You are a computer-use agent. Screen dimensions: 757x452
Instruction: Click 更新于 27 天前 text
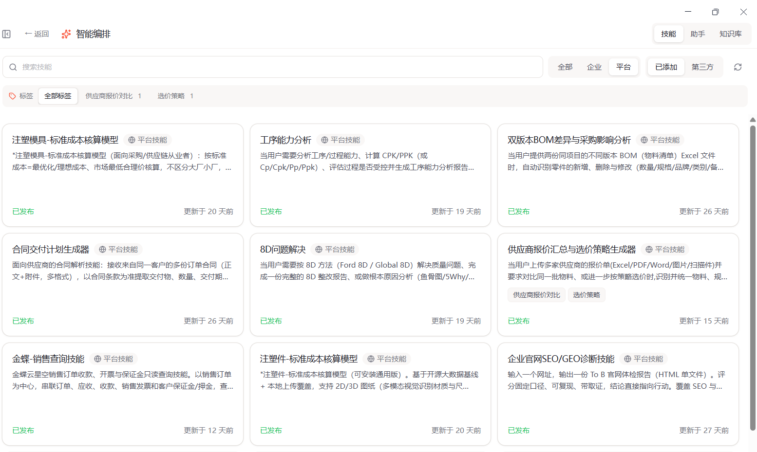pyautogui.click(x=704, y=431)
